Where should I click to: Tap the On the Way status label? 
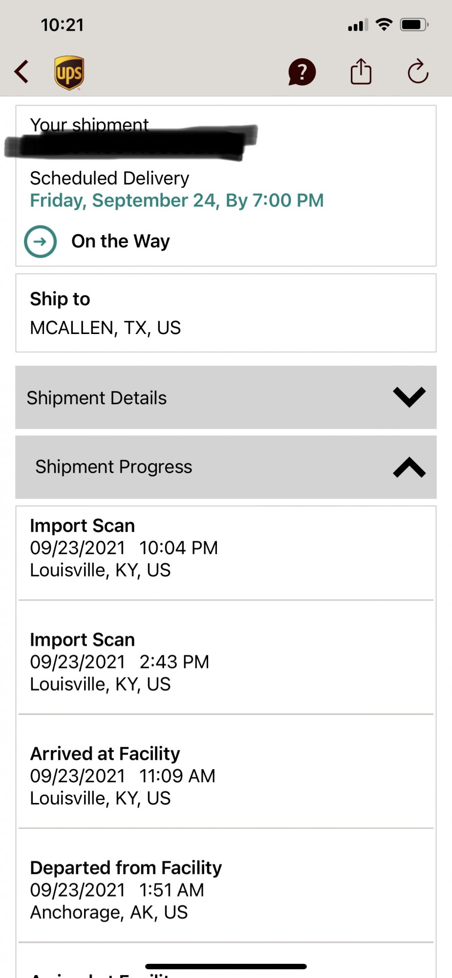(x=121, y=241)
